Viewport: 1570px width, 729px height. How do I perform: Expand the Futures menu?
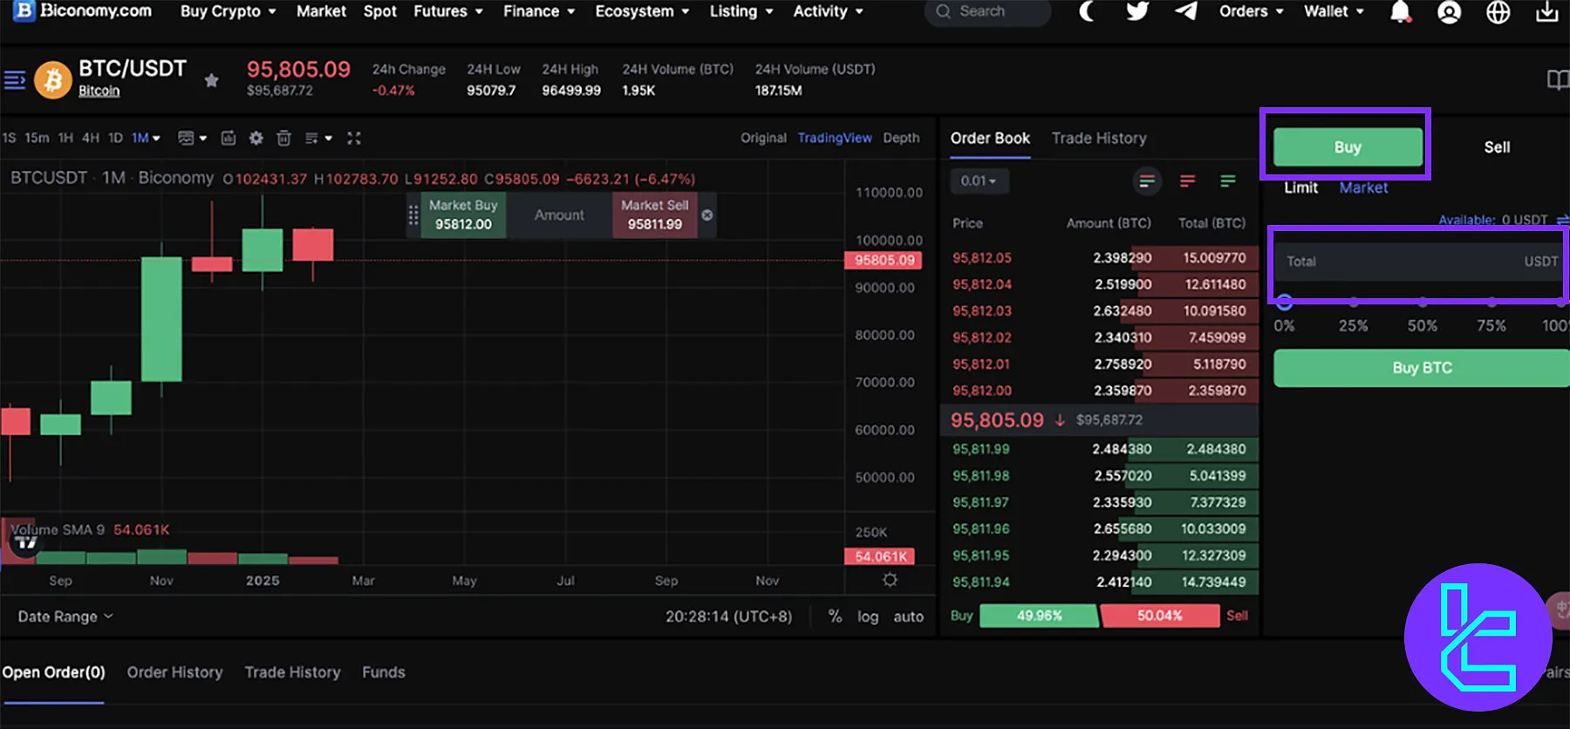tap(448, 11)
